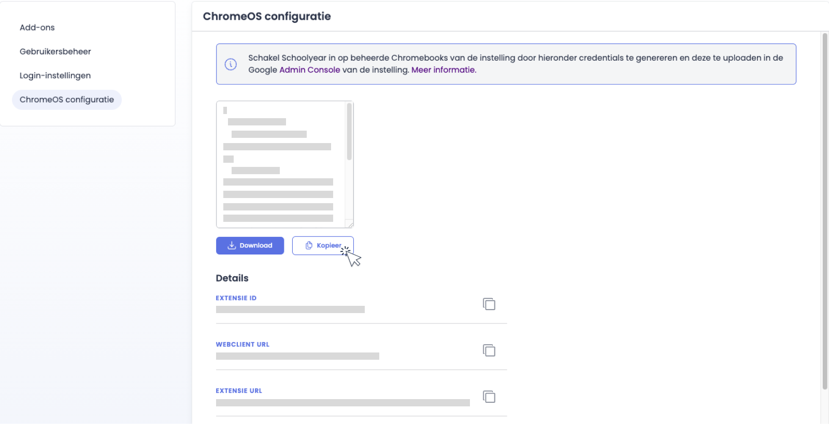Download the generated credentials file
The height and width of the screenshot is (424, 829).
coord(250,246)
